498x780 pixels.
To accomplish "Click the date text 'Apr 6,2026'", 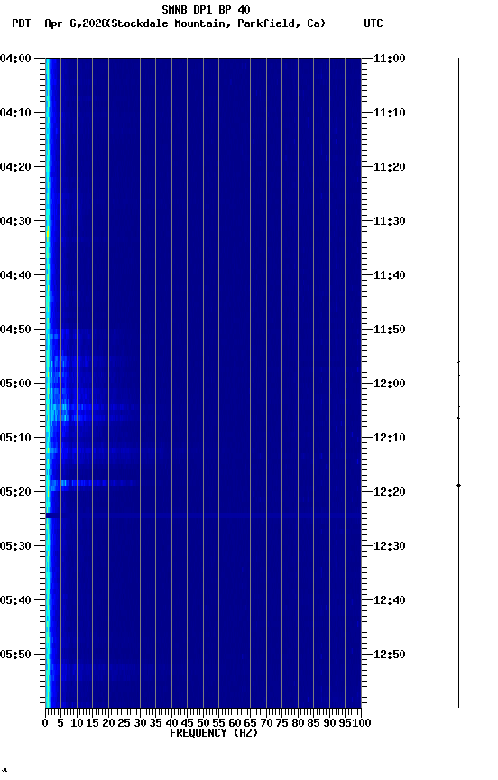I will coord(76,23).
